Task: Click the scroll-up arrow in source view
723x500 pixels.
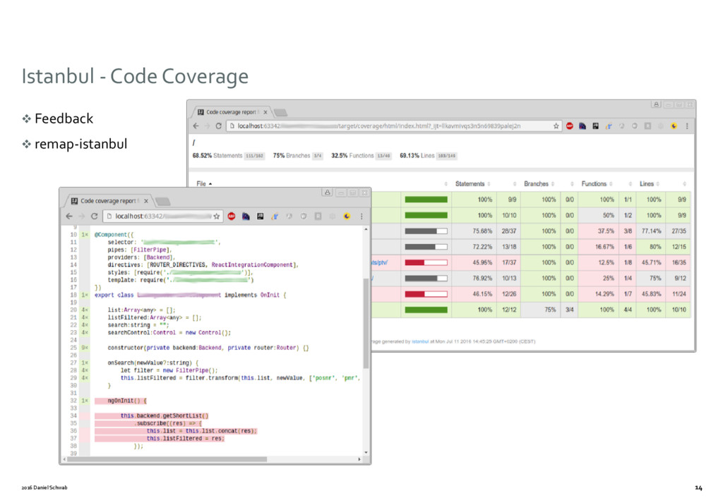Action: 366,228
